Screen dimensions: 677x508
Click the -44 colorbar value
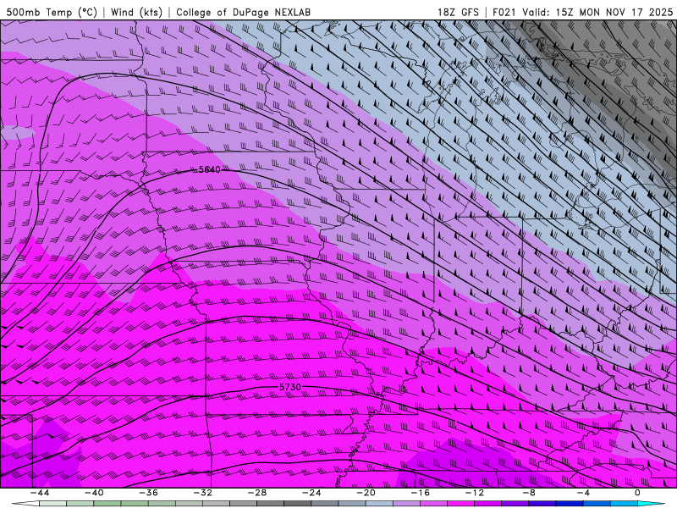[x=40, y=493]
